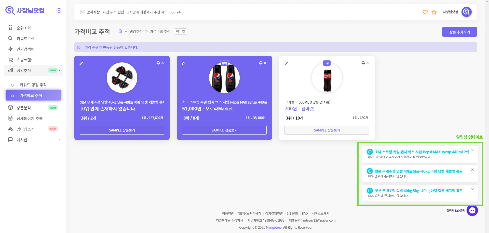Open the 김비서 Talk문의 chat button
Screen dimensions: 489x233
(x=472, y=210)
